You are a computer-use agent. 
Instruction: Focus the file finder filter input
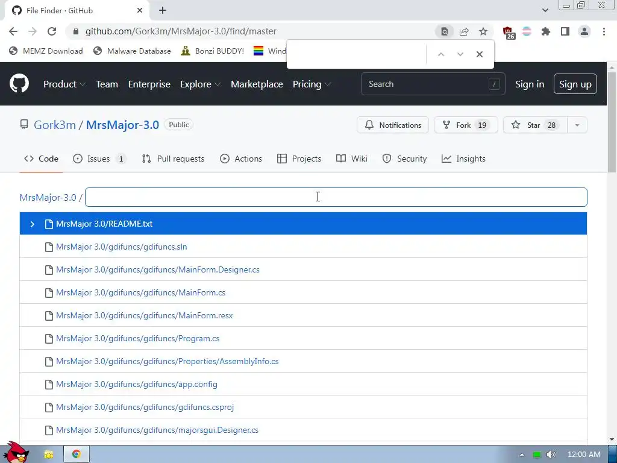[x=336, y=197]
